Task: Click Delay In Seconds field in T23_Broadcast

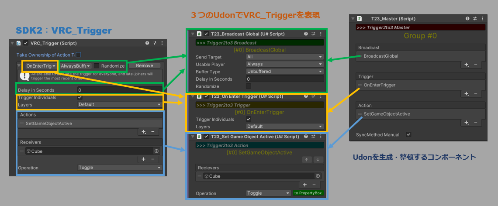Action: 285,79
